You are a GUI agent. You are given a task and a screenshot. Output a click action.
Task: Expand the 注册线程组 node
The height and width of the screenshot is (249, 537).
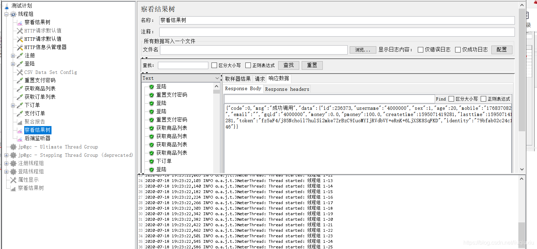click(x=6, y=163)
